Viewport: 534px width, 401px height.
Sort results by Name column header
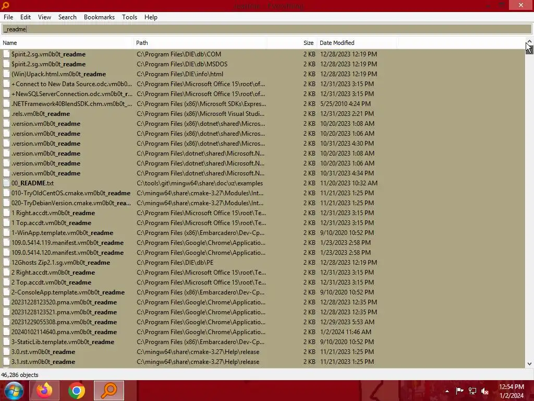coord(67,43)
